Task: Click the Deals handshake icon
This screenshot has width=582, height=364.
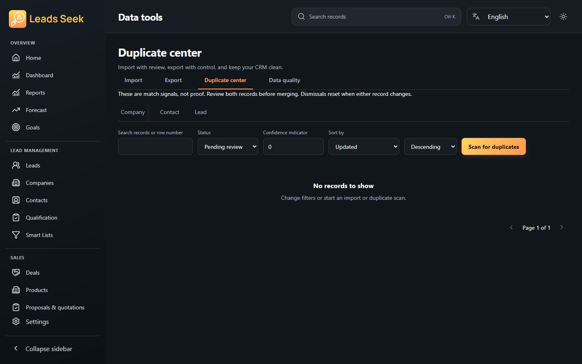Action: (16, 273)
